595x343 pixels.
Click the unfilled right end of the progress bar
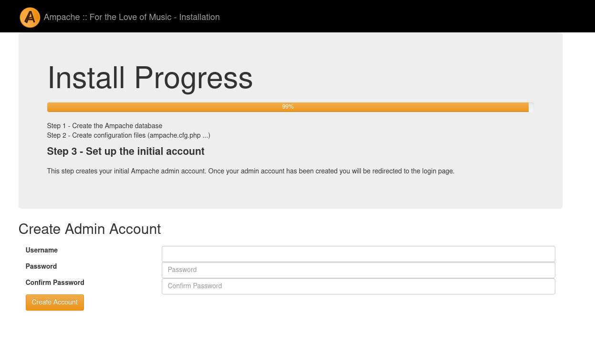click(531, 107)
